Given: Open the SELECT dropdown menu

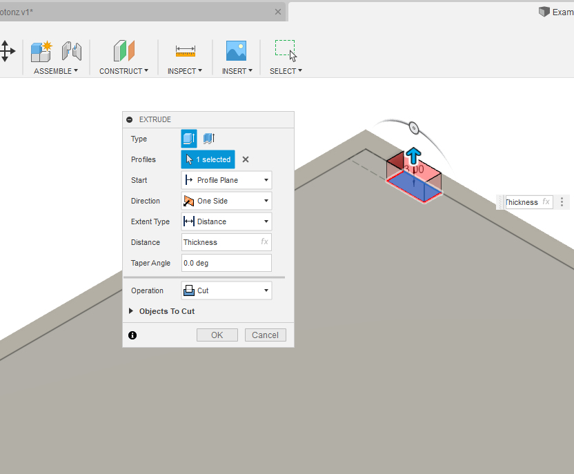Looking at the screenshot, I should [286, 71].
